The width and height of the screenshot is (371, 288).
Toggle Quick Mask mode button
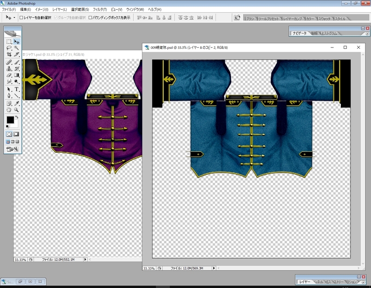pyautogui.click(x=16, y=134)
